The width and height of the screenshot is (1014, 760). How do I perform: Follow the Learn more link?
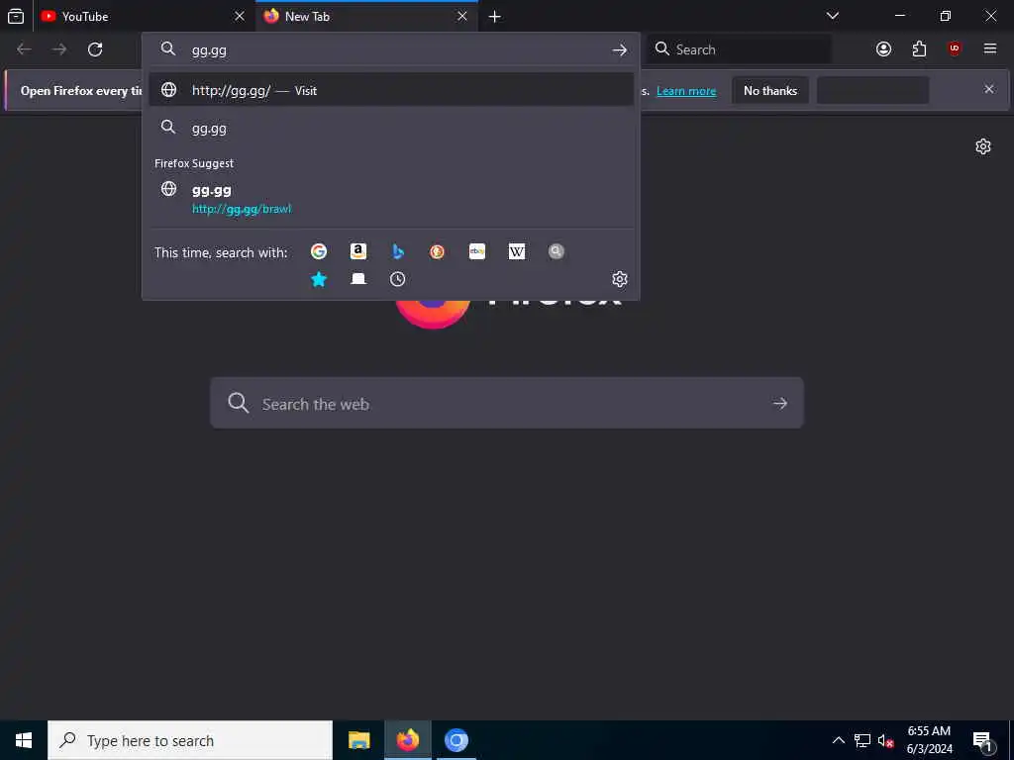[686, 91]
